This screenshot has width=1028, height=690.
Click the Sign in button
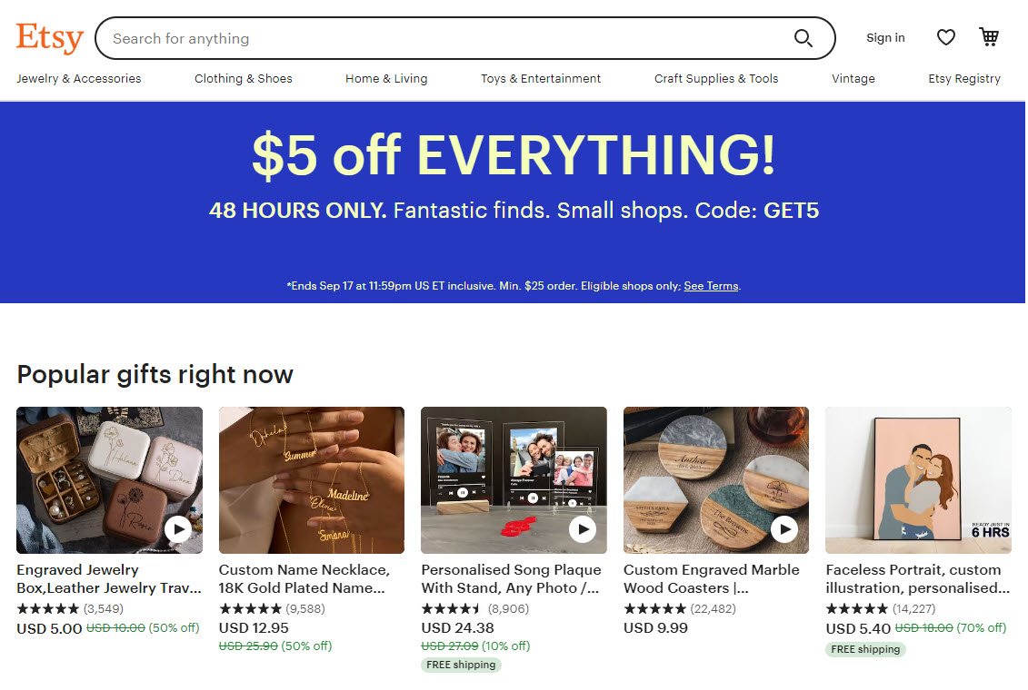coord(885,38)
